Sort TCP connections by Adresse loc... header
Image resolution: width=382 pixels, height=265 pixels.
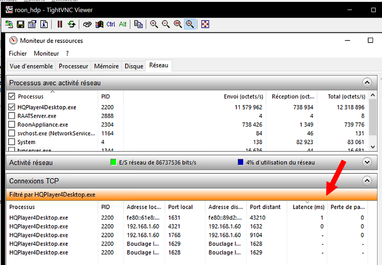pos(144,207)
